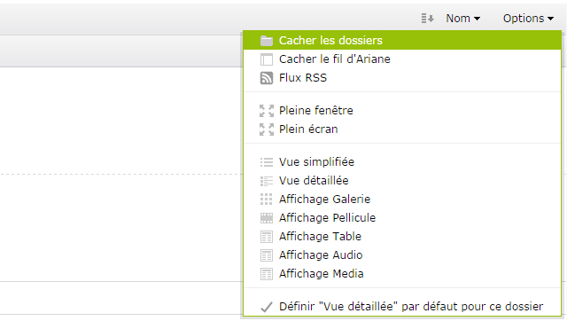
Task: Click the fullscreen icon for Plein écran
Action: (x=267, y=129)
